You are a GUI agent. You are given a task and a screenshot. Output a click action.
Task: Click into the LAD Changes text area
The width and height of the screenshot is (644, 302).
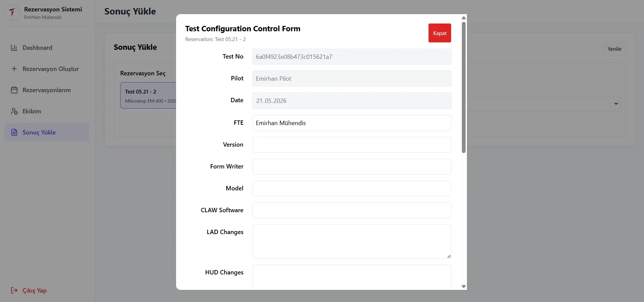pyautogui.click(x=352, y=241)
